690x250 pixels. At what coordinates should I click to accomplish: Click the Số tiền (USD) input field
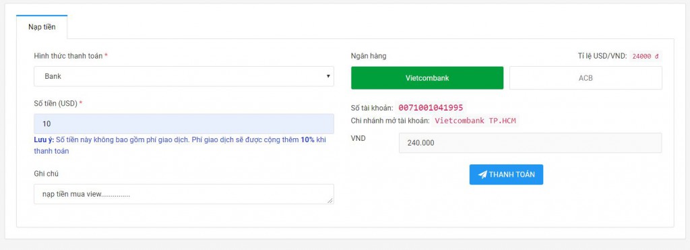click(x=184, y=124)
